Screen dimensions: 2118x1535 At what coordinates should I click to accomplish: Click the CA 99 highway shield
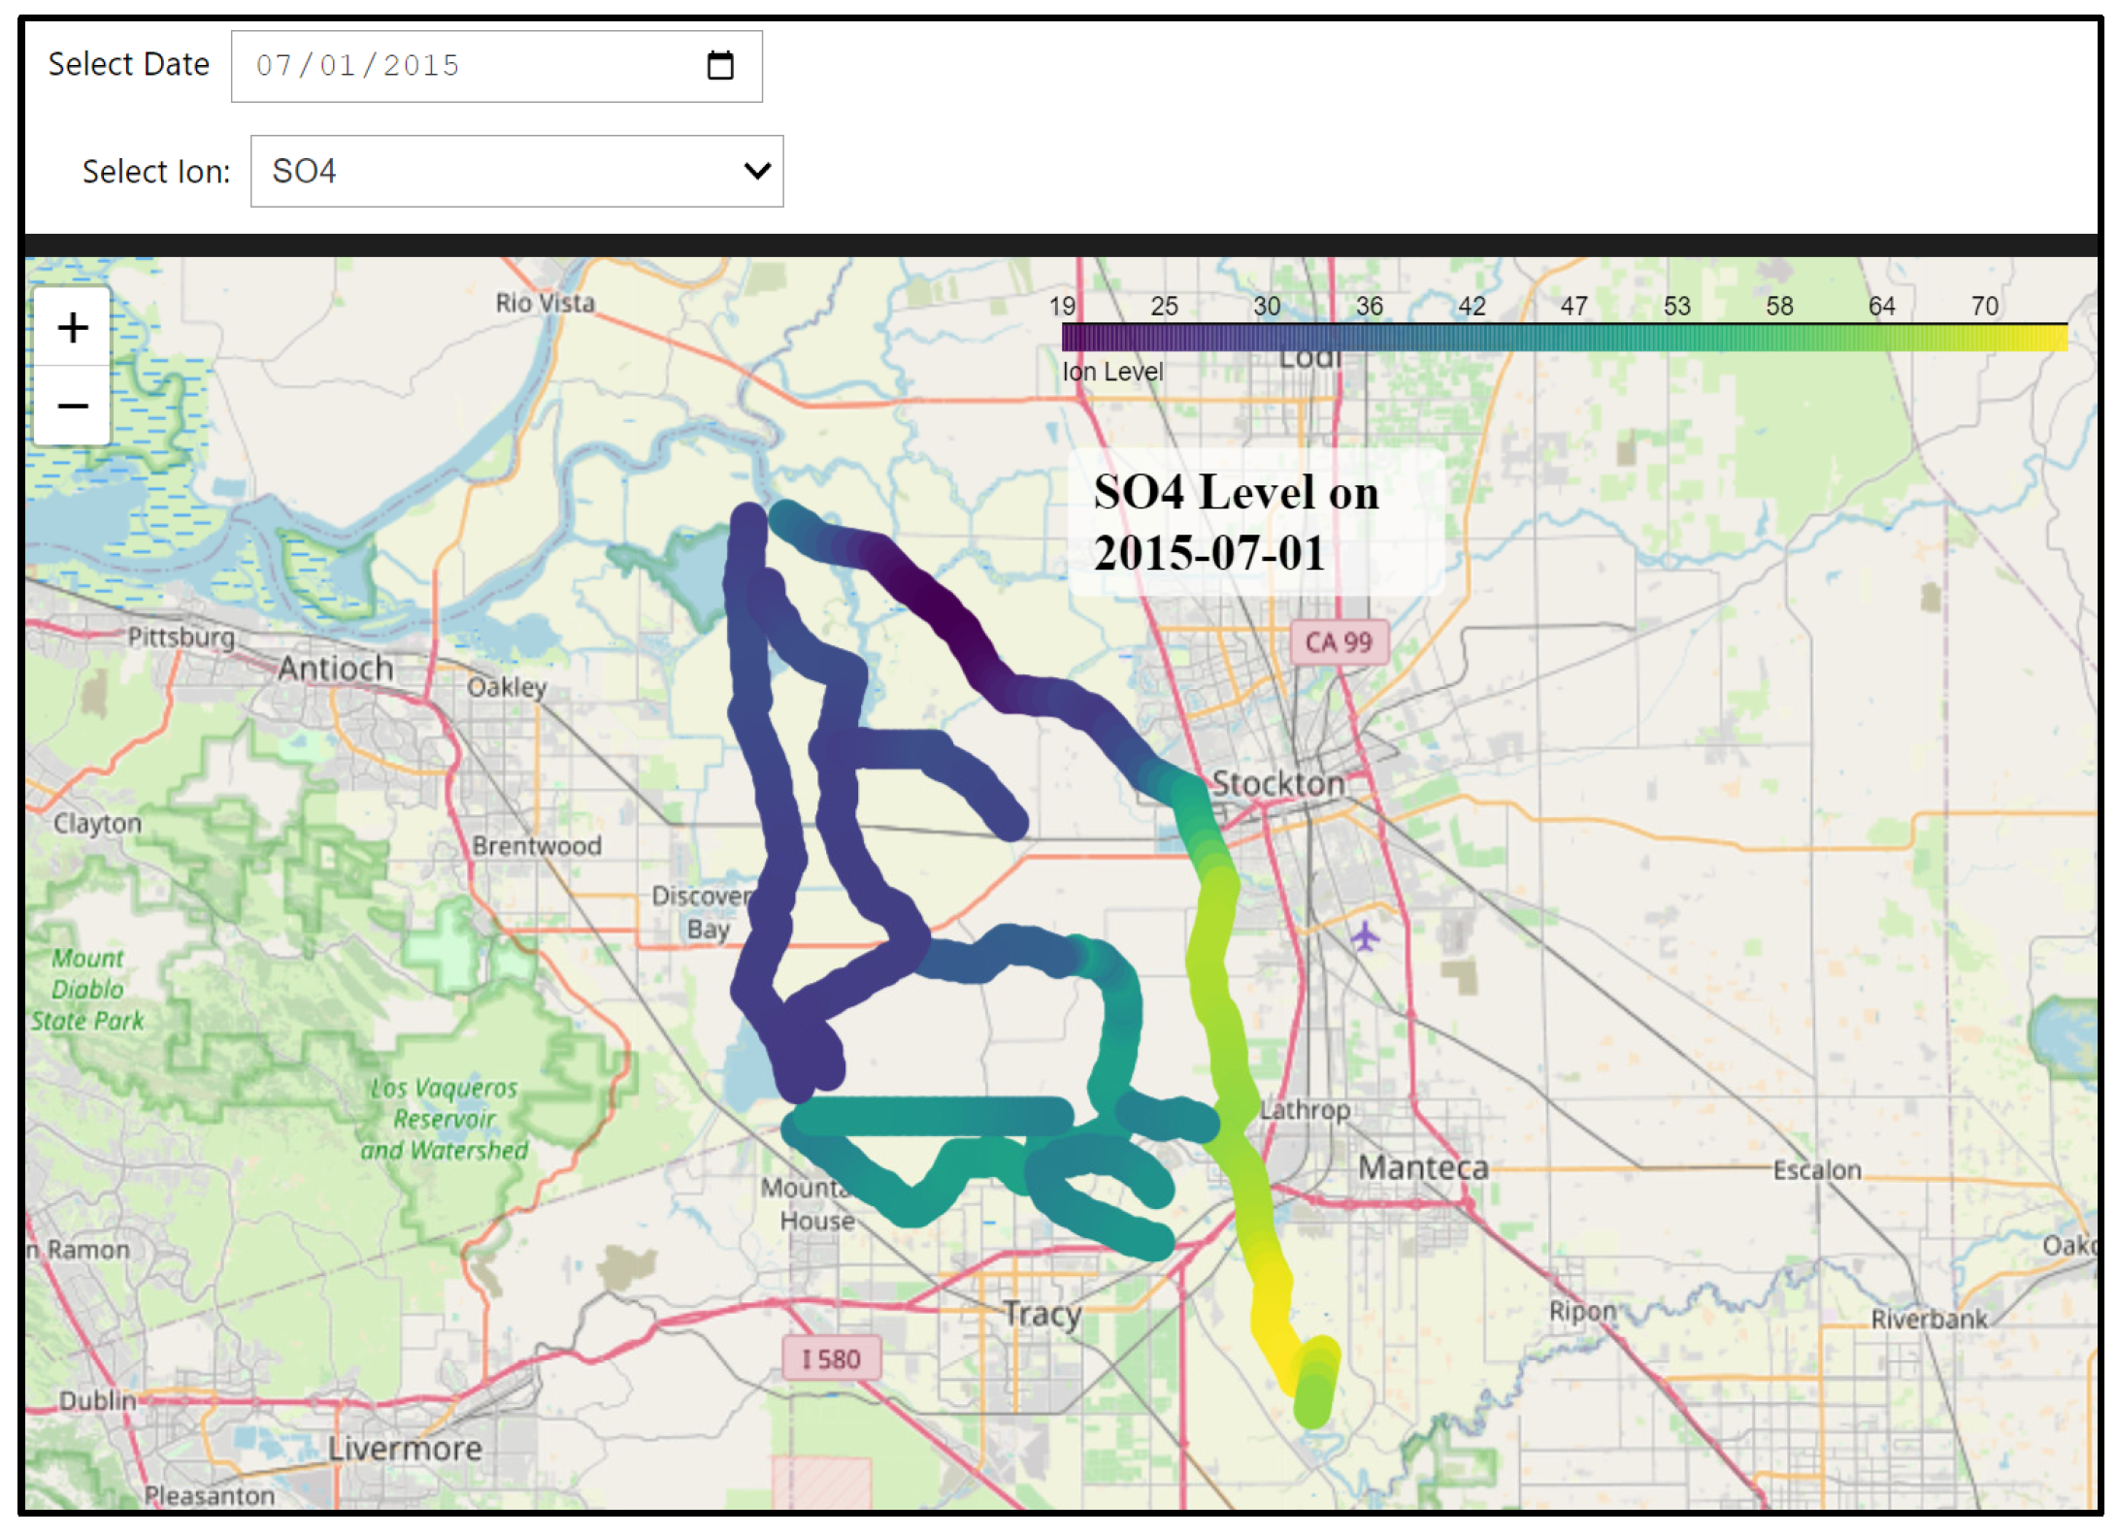pyautogui.click(x=1338, y=642)
